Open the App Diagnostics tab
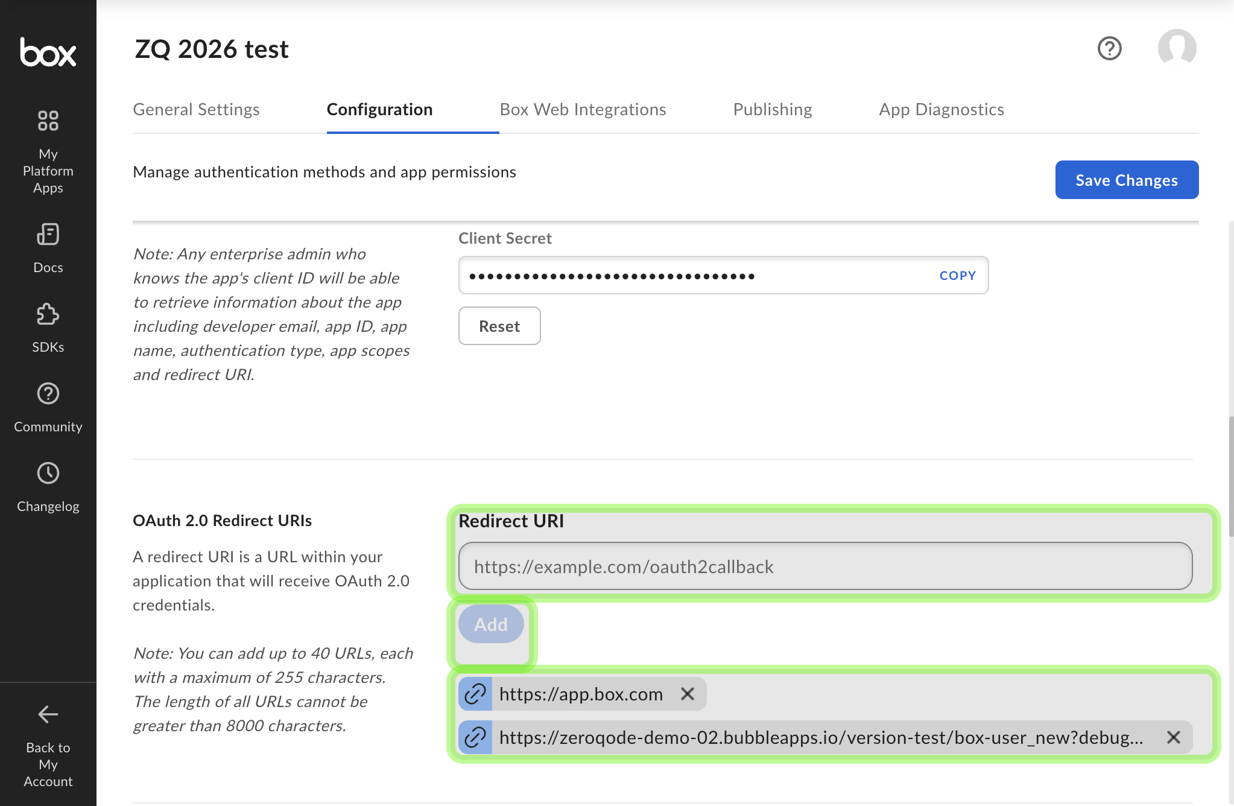 tap(941, 109)
